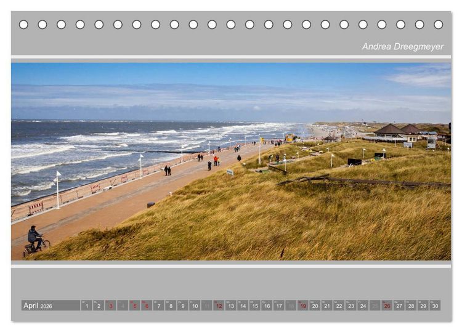Choose day 20 cell
This screenshot has width=462, height=332.
coord(315,306)
